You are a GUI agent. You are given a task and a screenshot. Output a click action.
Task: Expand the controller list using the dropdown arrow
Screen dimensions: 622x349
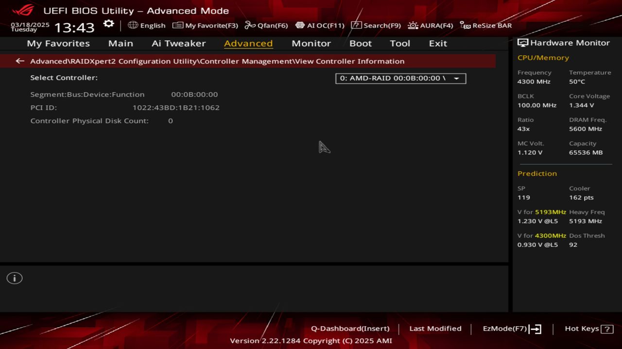tap(456, 79)
